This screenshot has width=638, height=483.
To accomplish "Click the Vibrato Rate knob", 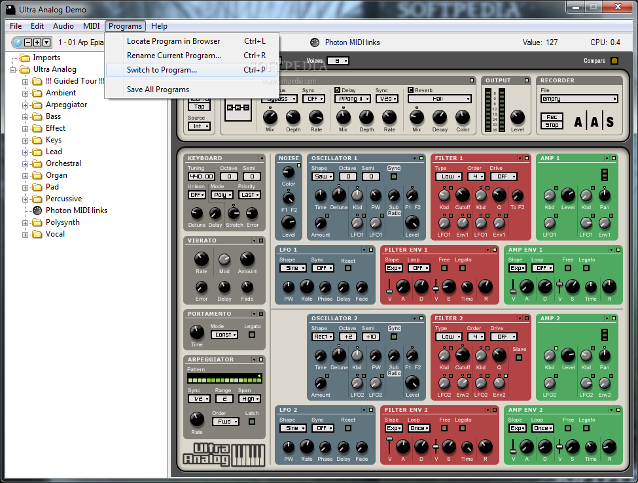I will tap(202, 259).
